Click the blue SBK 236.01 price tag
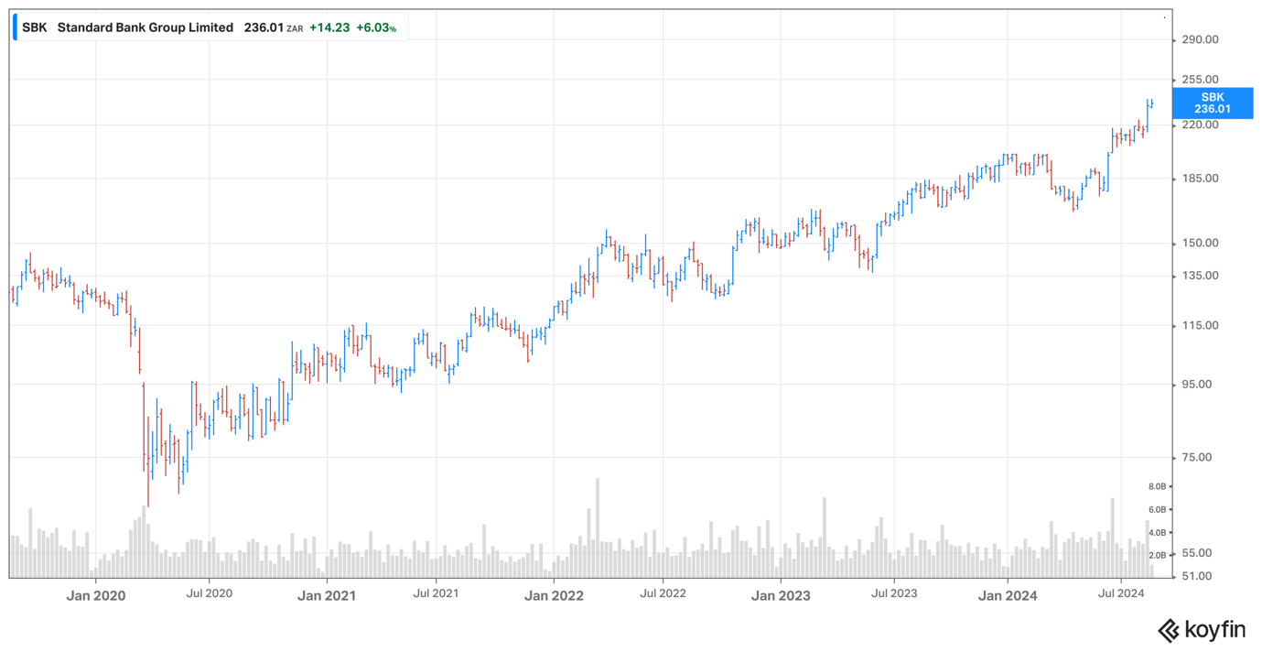This screenshot has width=1262, height=652. [x=1212, y=103]
